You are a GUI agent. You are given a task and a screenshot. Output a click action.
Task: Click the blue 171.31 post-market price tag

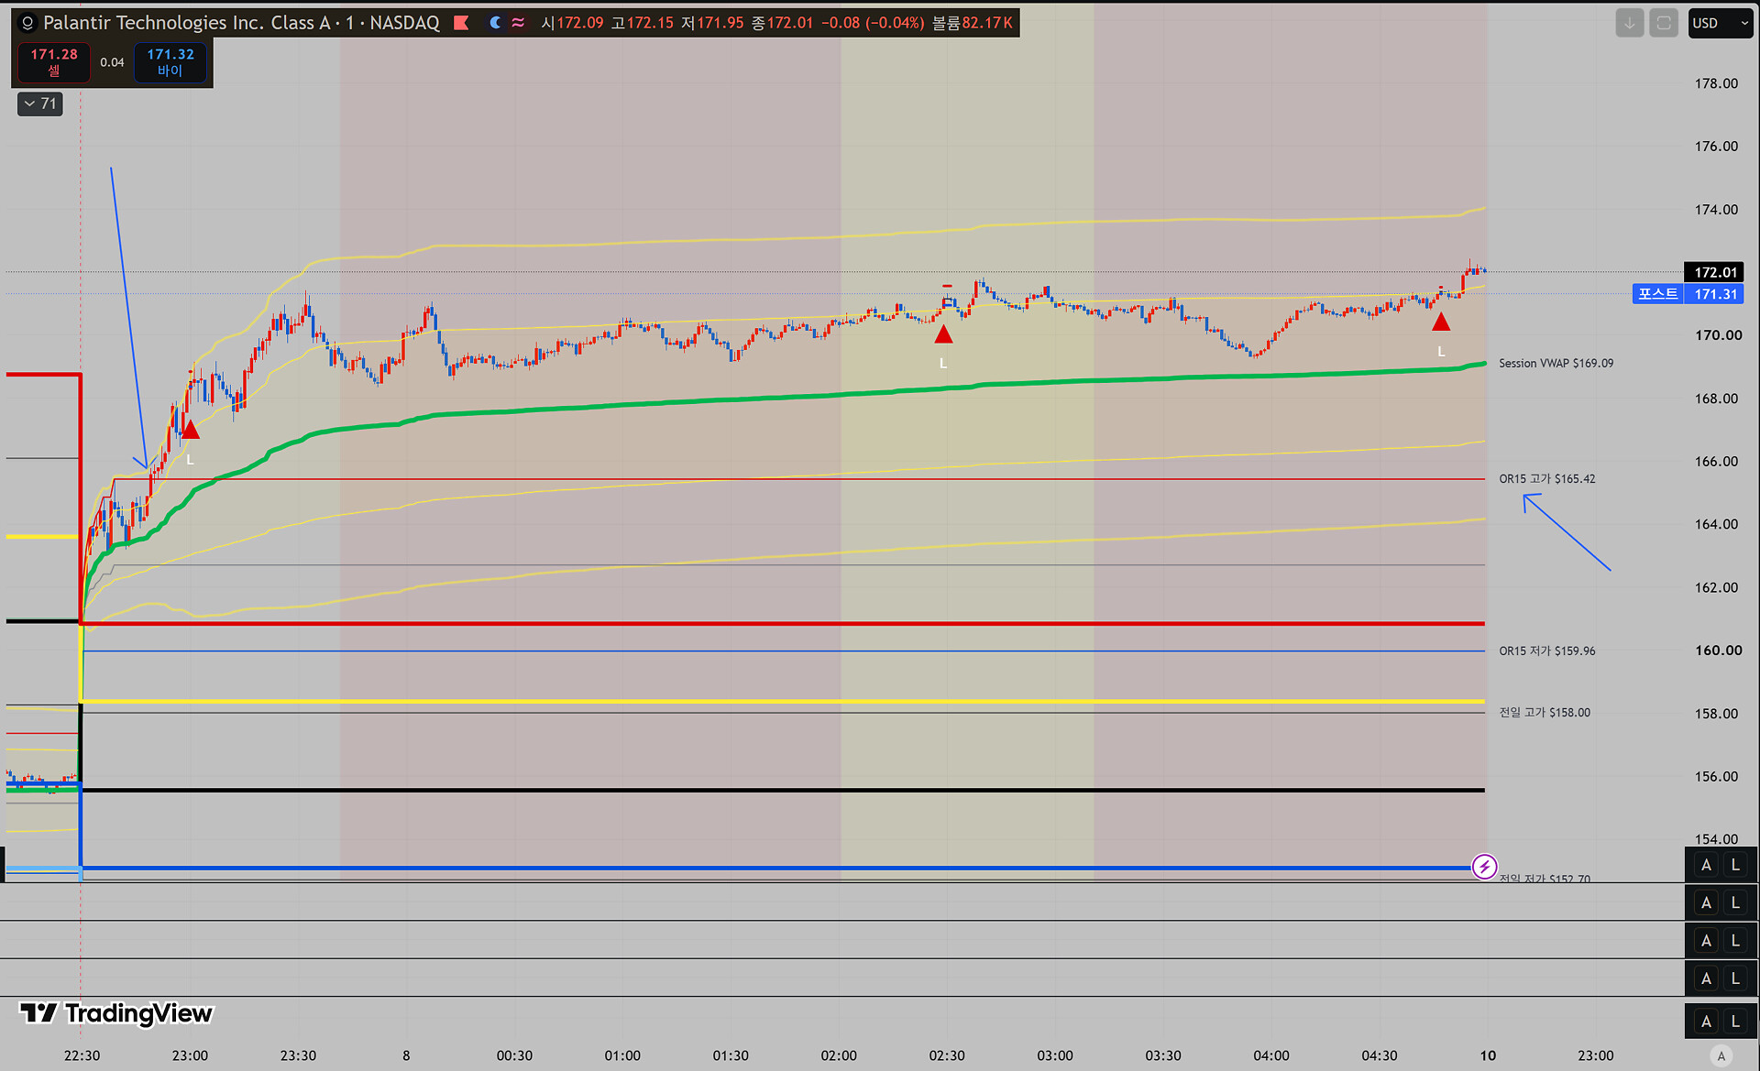1715,294
